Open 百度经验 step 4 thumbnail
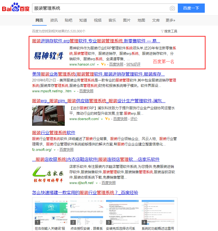Screen dimensions: 218x231 (x=158, y=213)
